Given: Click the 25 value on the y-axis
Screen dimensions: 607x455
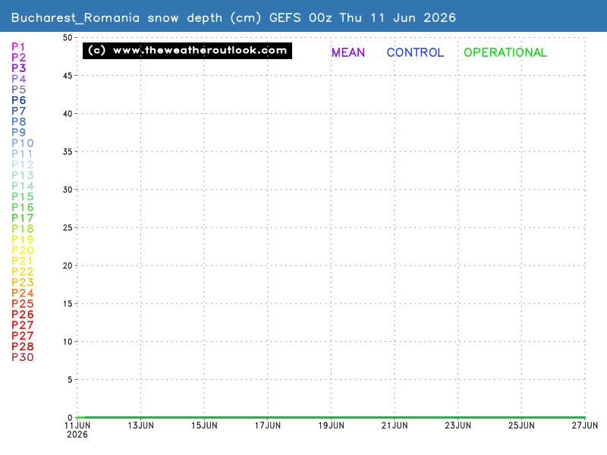Looking at the screenshot, I should pyautogui.click(x=68, y=227).
